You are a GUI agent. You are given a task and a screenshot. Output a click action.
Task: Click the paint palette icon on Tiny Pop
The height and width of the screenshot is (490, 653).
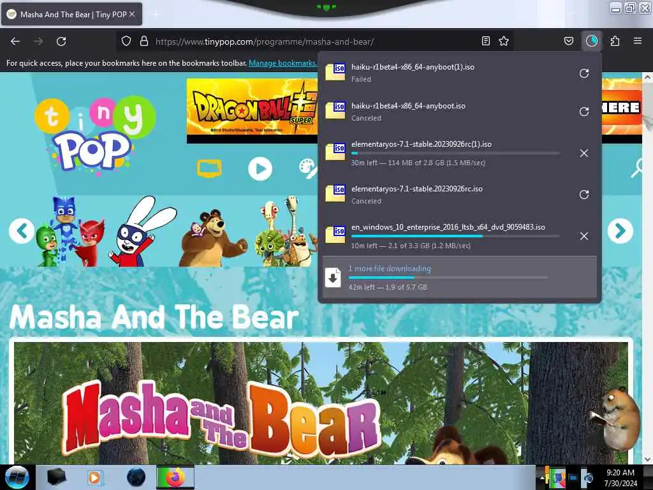(x=309, y=168)
